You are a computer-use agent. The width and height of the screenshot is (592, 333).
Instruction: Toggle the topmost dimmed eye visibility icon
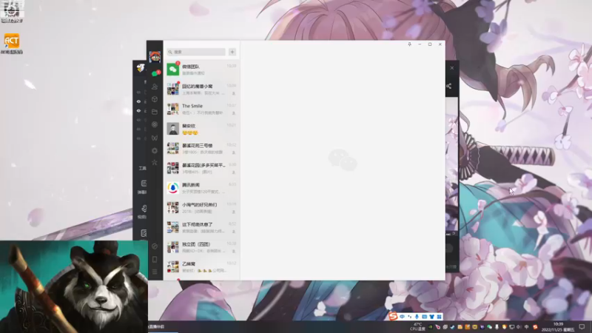click(138, 92)
